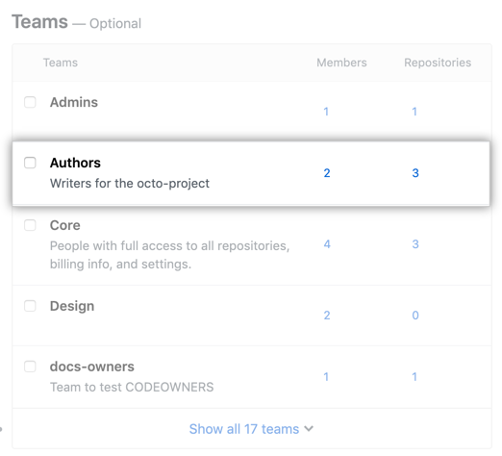This screenshot has height=456, width=502.
Task: Expand Show all 17 teams
Action: pos(251,429)
